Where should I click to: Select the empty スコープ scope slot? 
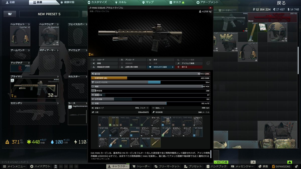(187, 132)
